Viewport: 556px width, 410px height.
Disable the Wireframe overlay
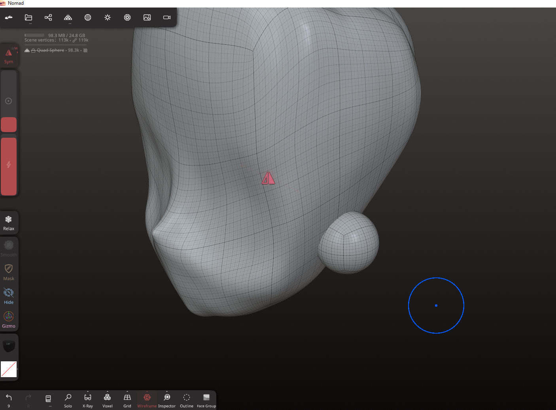pos(147,400)
